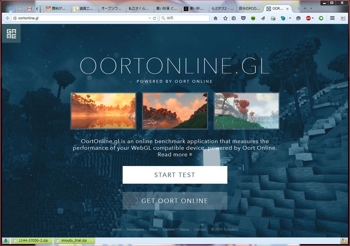Click the green downloads arrow button
This screenshot has width=350, height=246.
[6, 240]
